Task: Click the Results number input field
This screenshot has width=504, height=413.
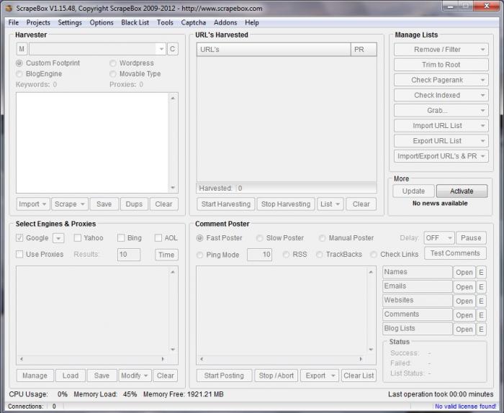Action: (129, 255)
